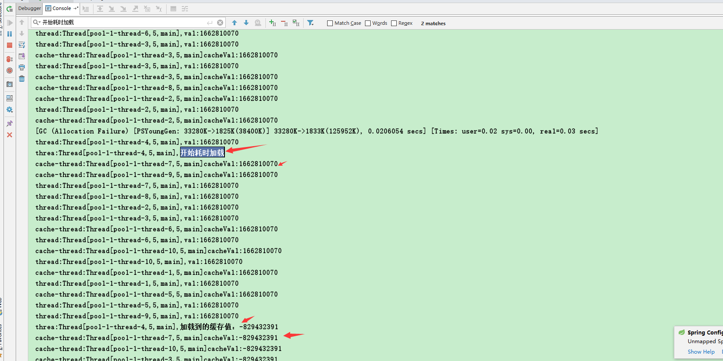Restore the debugger layout
This screenshot has width=723, height=361.
pos(10,98)
